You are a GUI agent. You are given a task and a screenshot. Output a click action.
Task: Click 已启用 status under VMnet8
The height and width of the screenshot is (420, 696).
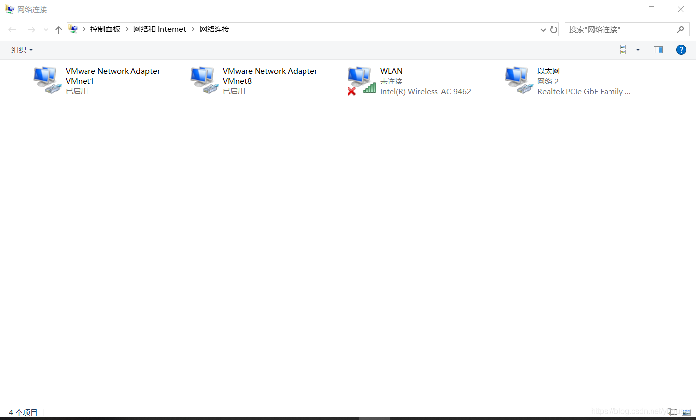[234, 91]
